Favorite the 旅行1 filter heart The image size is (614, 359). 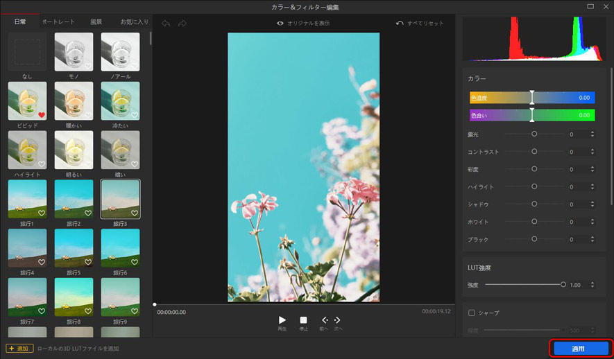[x=41, y=213]
